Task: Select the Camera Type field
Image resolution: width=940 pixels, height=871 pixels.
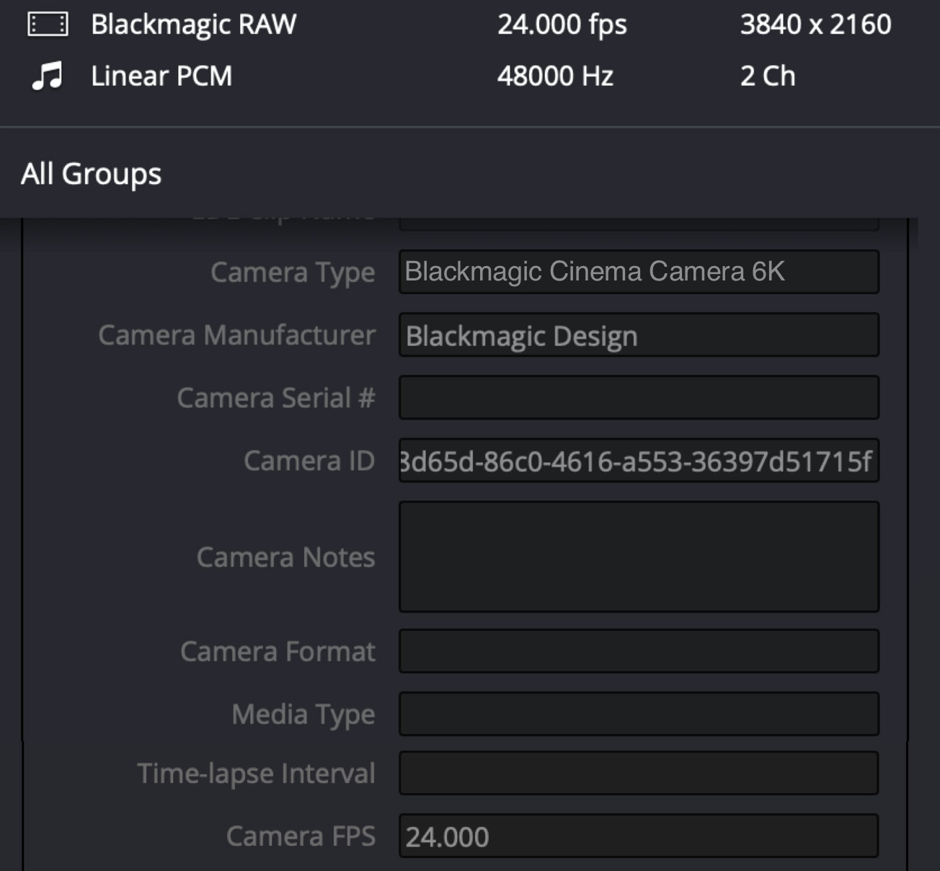Action: pos(639,272)
